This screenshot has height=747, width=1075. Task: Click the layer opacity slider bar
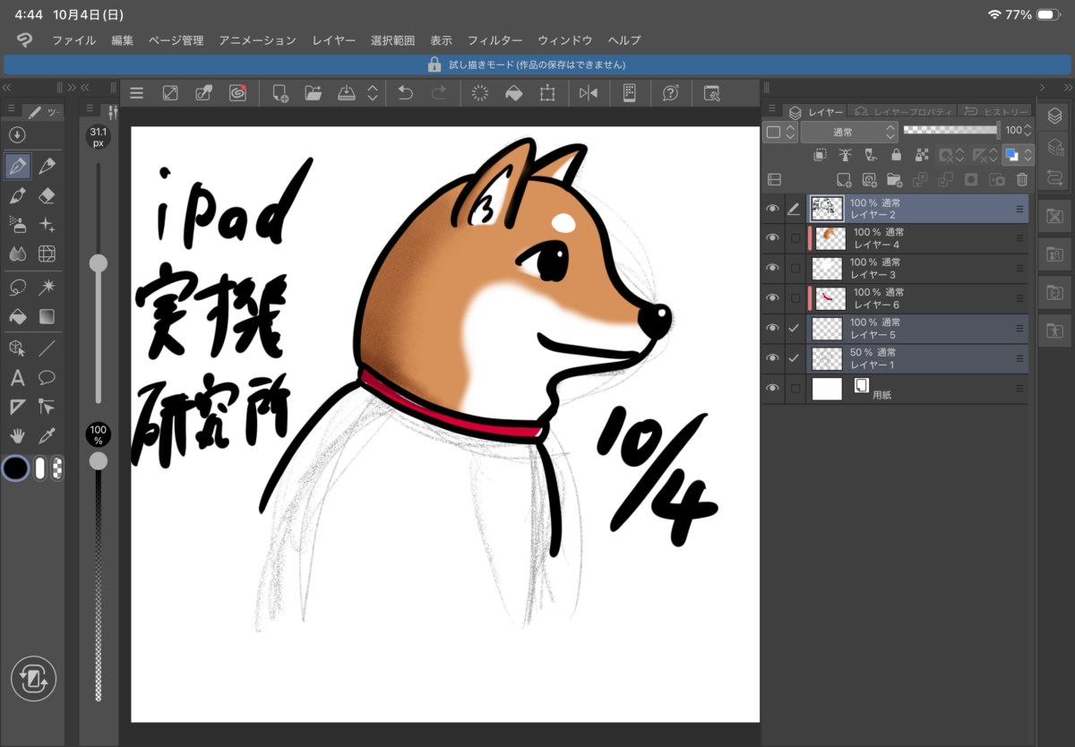point(951,131)
